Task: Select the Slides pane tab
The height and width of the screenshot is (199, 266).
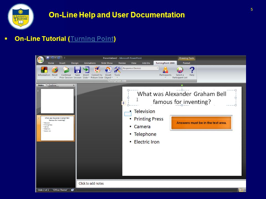Action: click(41, 85)
